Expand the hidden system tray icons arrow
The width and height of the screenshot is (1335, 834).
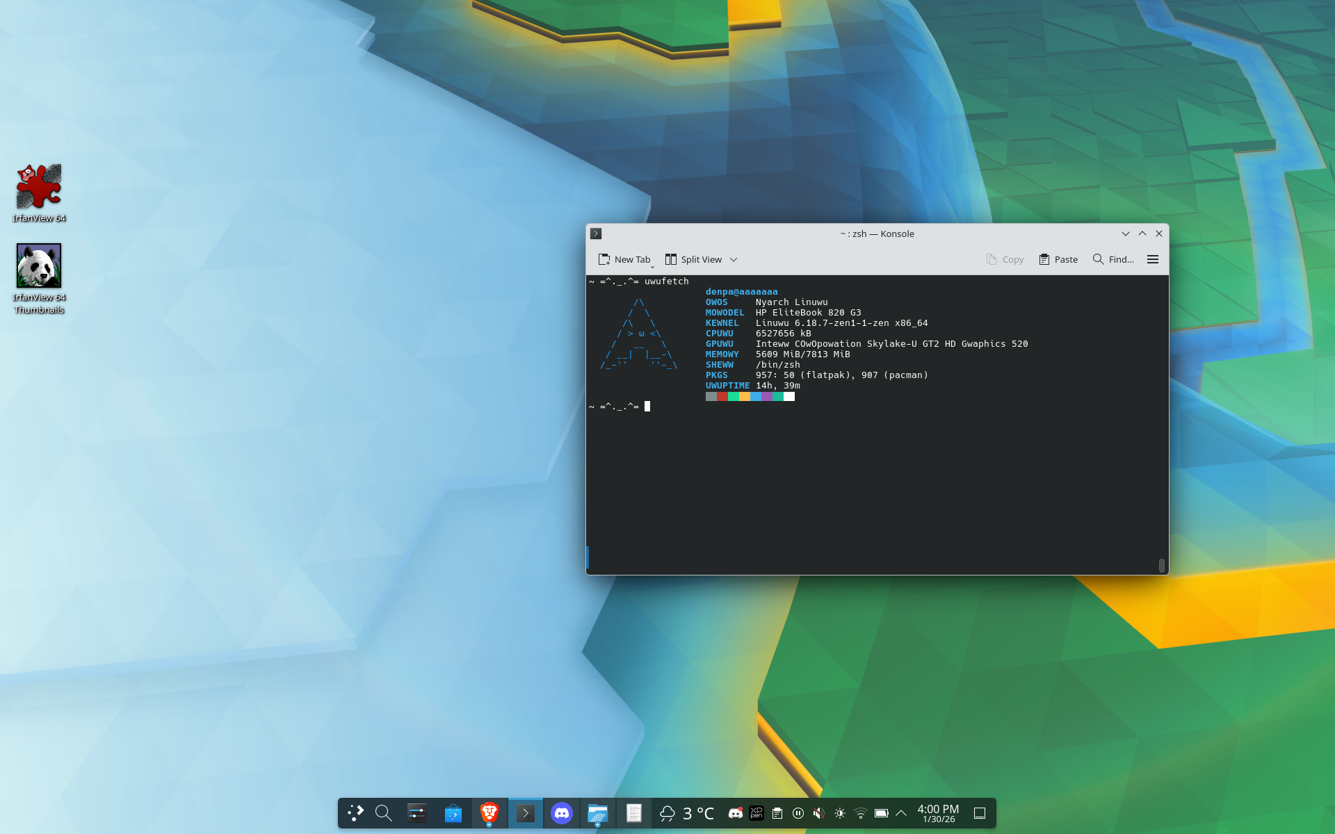pos(901,813)
